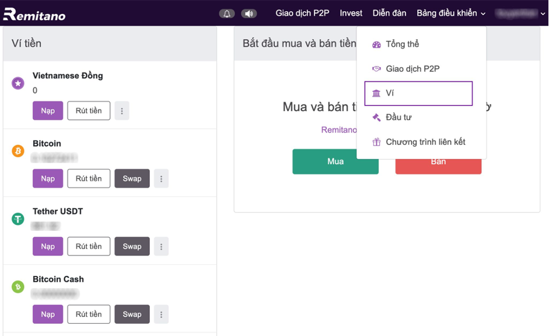Screen dimensions: 549x336
Task: Choose Tổng thể in the dashboard menu
Action: click(x=402, y=44)
